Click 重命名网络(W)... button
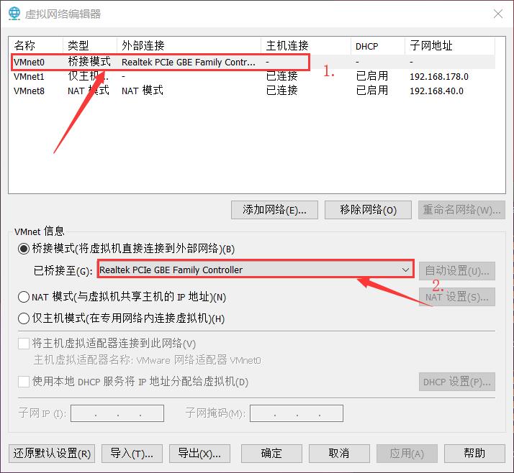Screen dimensions: 514x473 461,210
